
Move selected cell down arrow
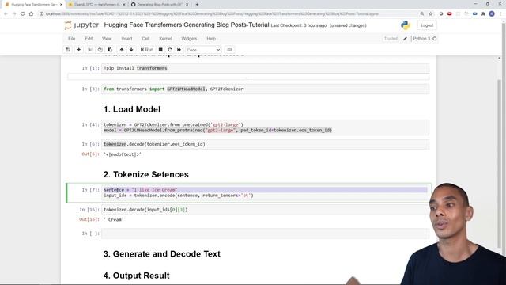point(131,50)
